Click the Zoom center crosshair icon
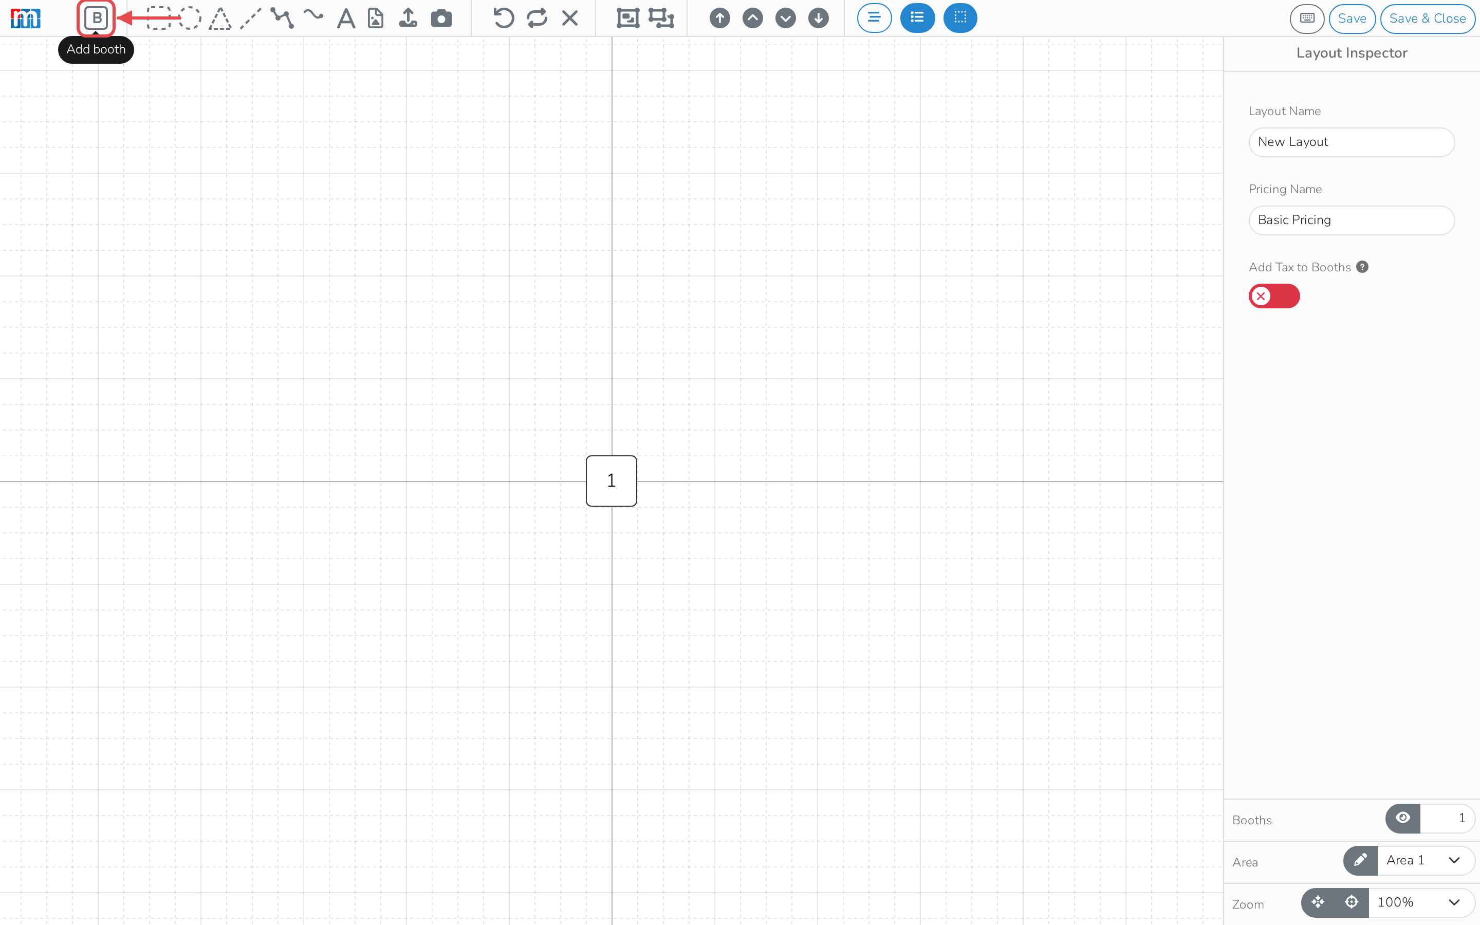 1352,902
